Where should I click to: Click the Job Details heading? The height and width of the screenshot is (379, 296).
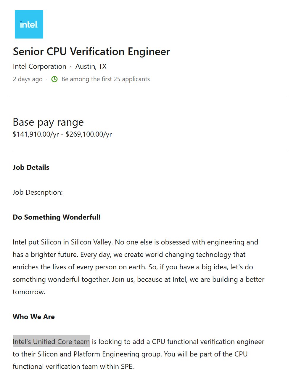coord(31,167)
